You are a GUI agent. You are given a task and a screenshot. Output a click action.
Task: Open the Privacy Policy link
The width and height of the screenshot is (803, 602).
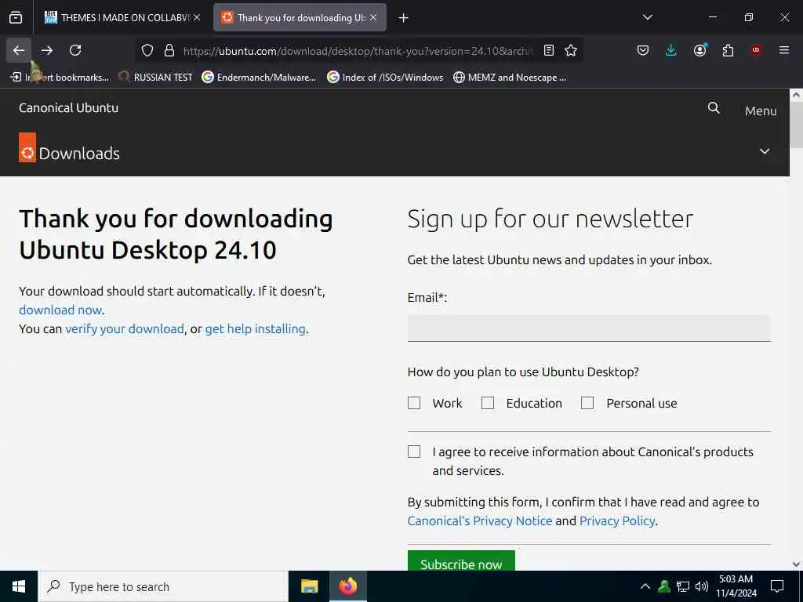point(617,520)
